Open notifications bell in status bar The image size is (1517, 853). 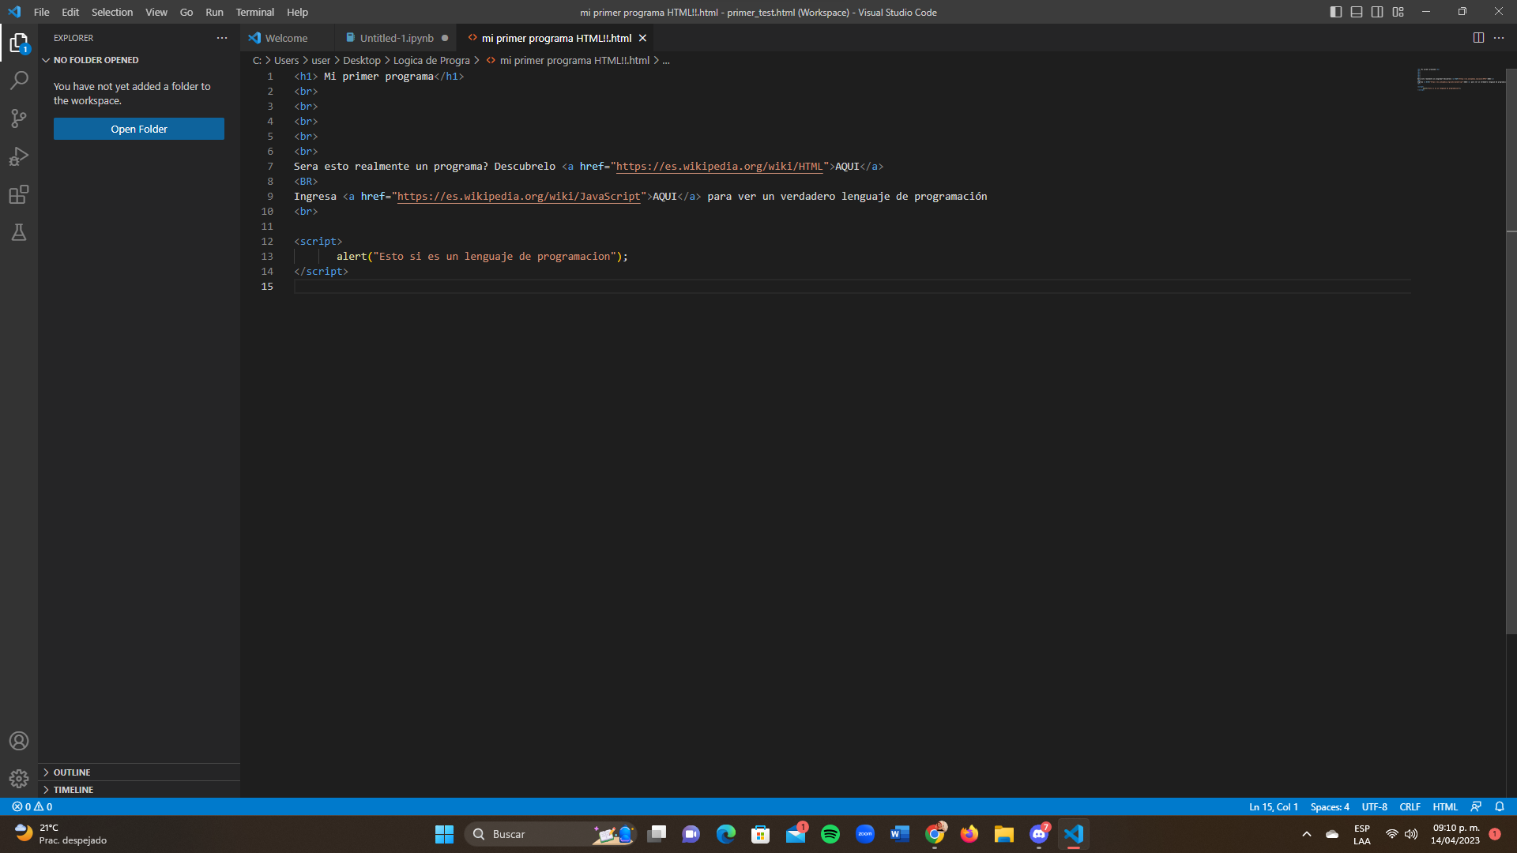point(1500,806)
